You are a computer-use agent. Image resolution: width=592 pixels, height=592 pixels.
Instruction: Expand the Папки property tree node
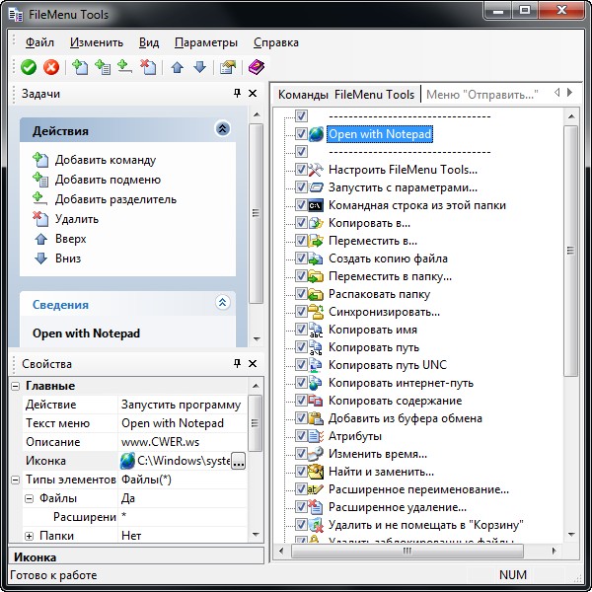point(30,536)
